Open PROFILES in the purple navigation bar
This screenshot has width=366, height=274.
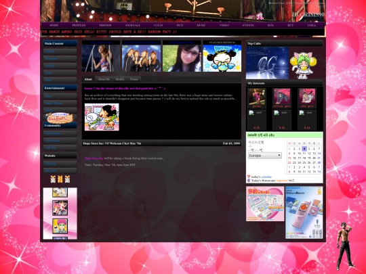click(x=79, y=25)
